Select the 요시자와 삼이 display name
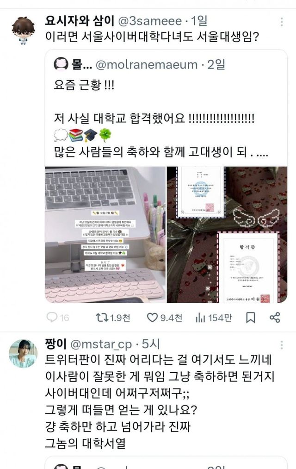Image resolution: width=296 pixels, height=469 pixels. tap(80, 21)
